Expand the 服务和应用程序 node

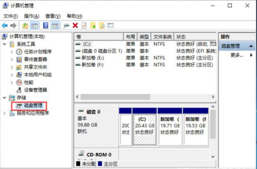click(x=4, y=113)
